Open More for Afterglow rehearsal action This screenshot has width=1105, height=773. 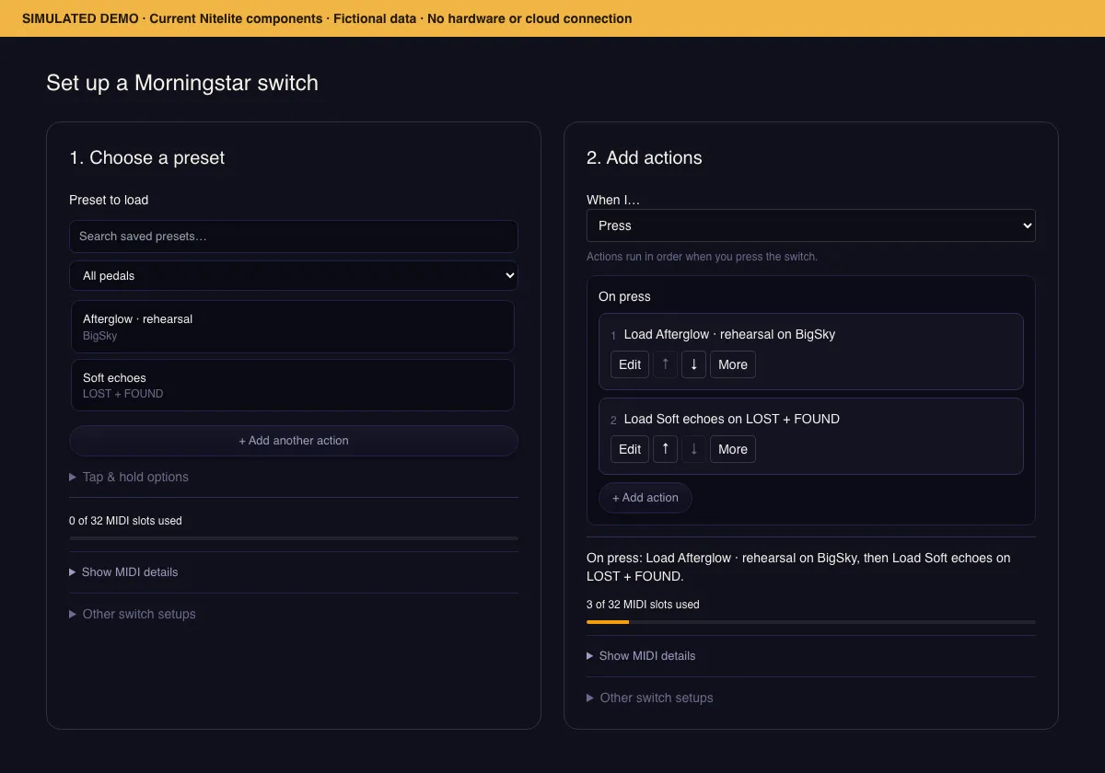point(733,364)
